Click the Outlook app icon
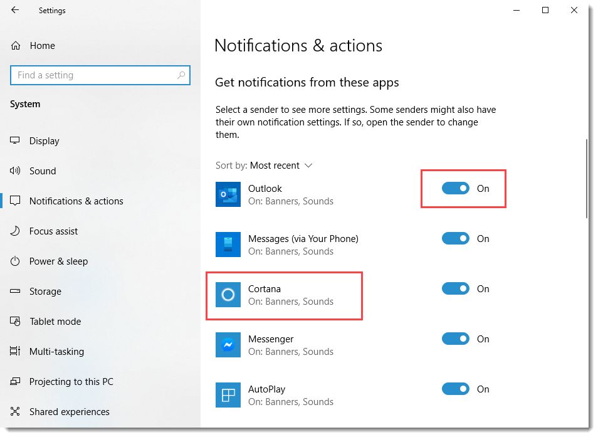 228,194
